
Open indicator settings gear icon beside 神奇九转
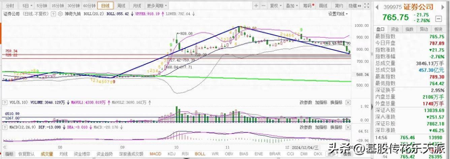pyautogui.click(x=60, y=14)
